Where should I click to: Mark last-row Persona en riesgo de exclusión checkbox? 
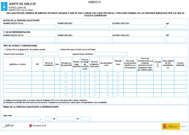click(x=84, y=95)
